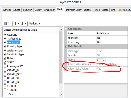Uncheck the OBJECTID field checkbox
This screenshot has width=131, height=98.
click(x=5, y=35)
